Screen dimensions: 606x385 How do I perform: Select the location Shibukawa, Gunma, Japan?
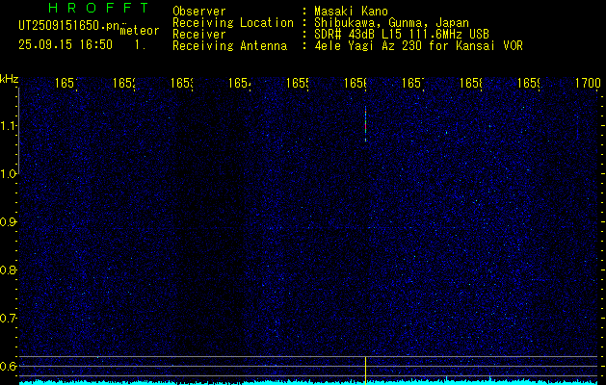(x=391, y=23)
